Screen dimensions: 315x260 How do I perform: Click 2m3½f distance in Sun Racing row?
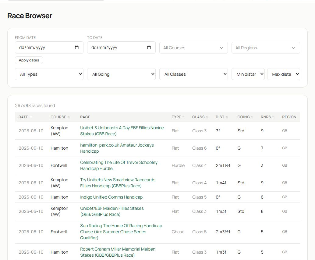pyautogui.click(x=223, y=232)
